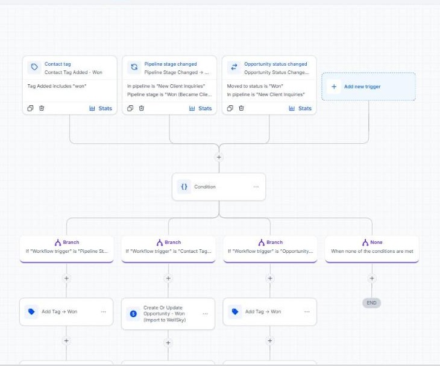Add step below the None branch
Viewport: 440px width, 366px height.
click(372, 278)
